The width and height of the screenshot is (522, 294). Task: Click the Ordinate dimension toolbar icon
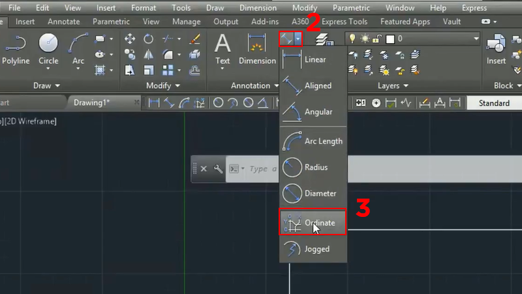tap(200, 103)
